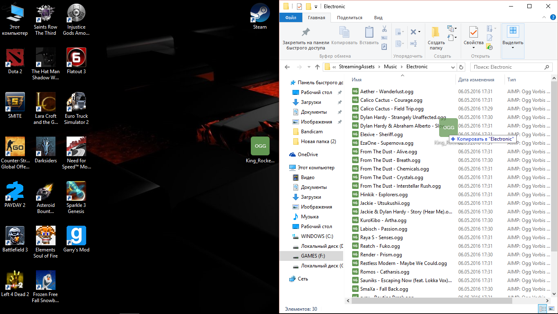Select the Garry's Mod desktop icon
The image size is (558, 314).
(76, 239)
